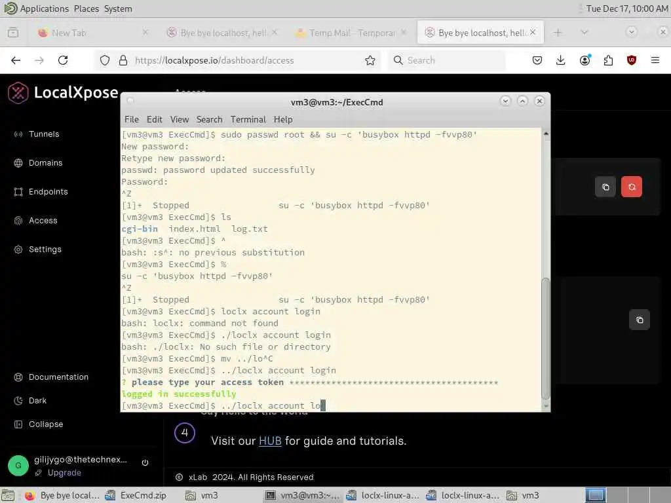This screenshot has width=671, height=503.
Task: Open the Firefox hamburger menu
Action: tap(655, 60)
